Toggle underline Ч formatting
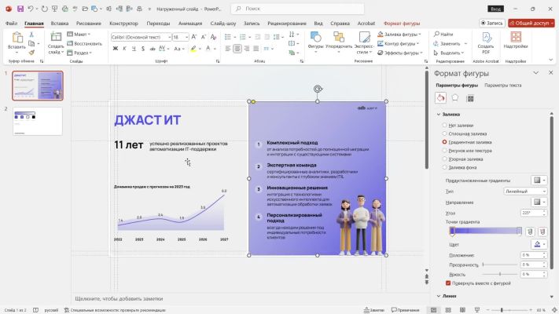The image size is (559, 314). point(134,49)
